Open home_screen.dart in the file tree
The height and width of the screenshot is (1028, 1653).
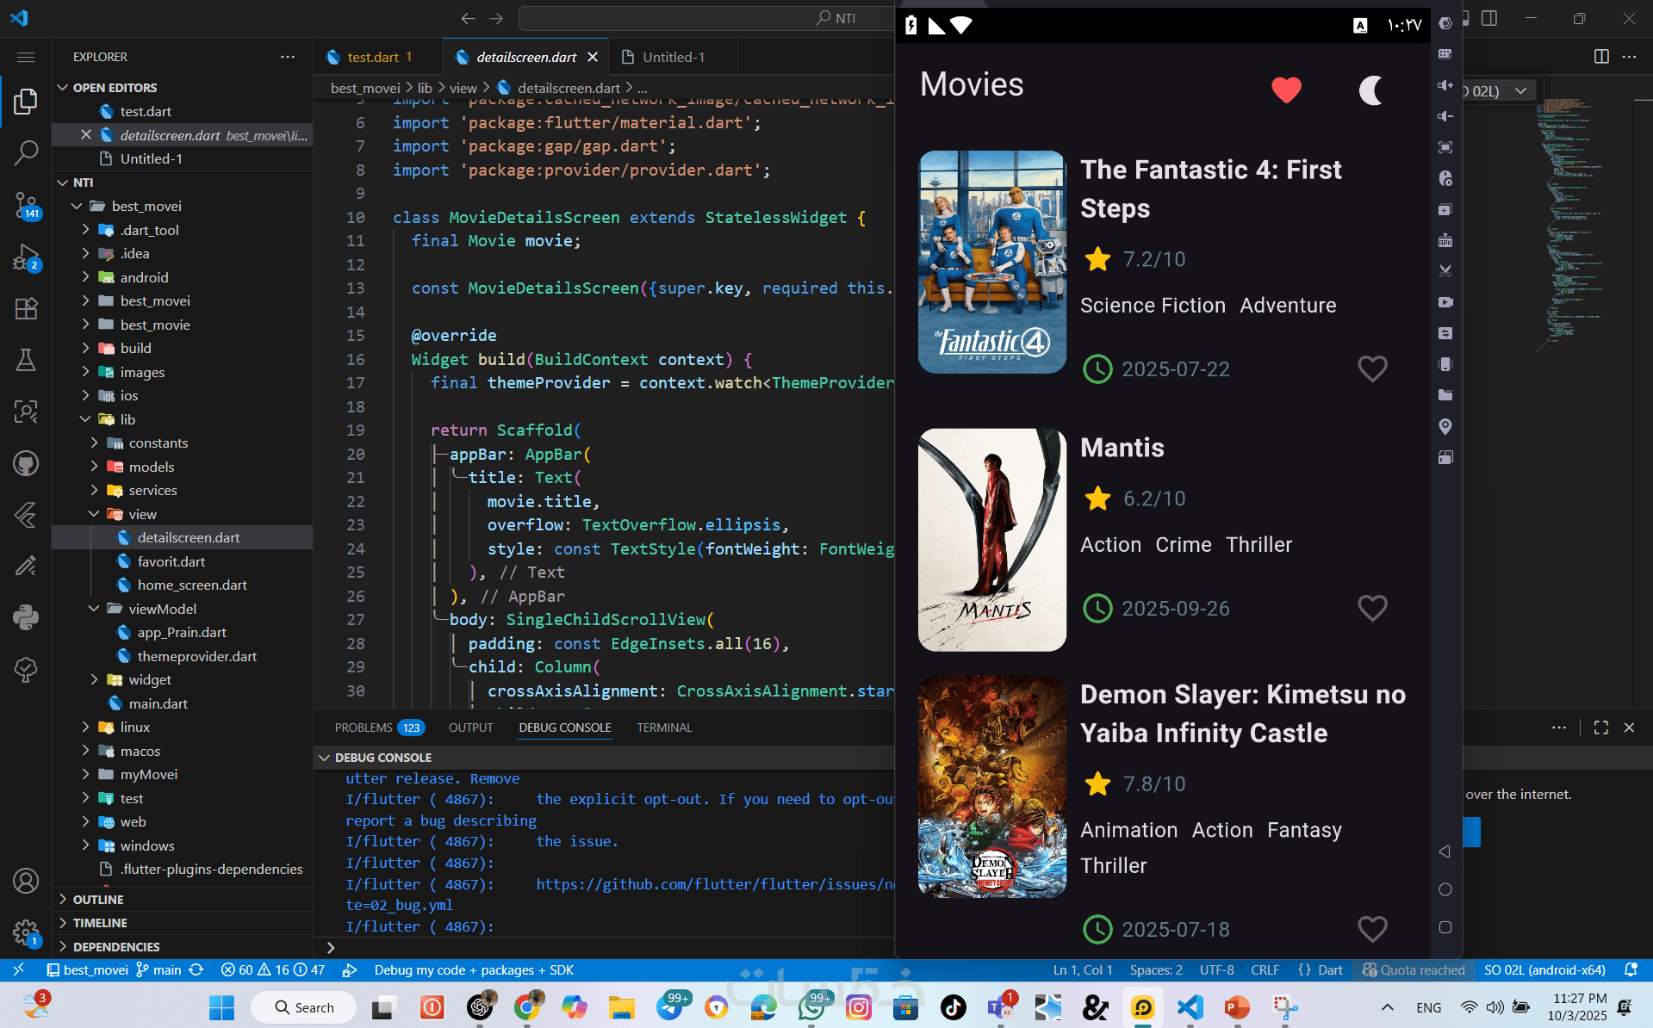click(x=191, y=585)
